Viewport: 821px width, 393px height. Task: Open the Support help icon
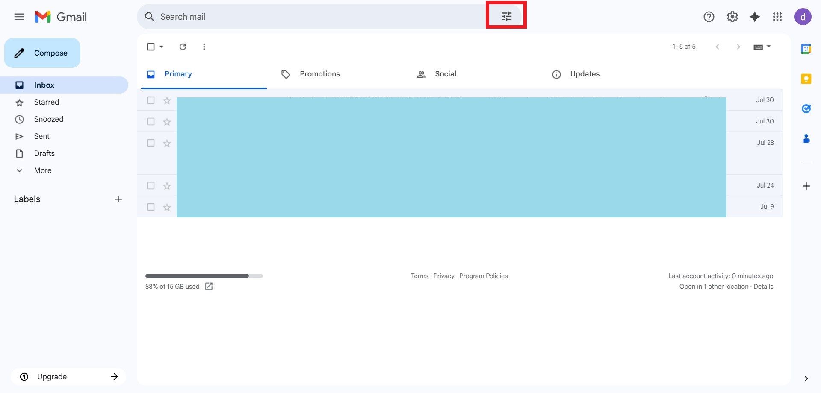[x=709, y=17]
